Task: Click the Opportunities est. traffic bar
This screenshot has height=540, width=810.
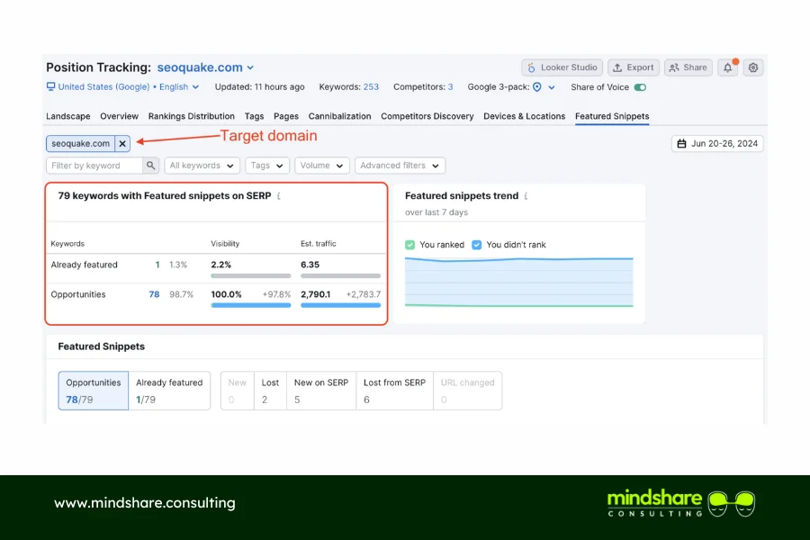Action: pos(340,305)
